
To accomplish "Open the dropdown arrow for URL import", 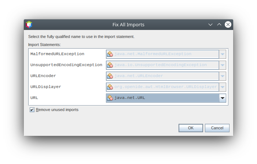I will [222, 98].
